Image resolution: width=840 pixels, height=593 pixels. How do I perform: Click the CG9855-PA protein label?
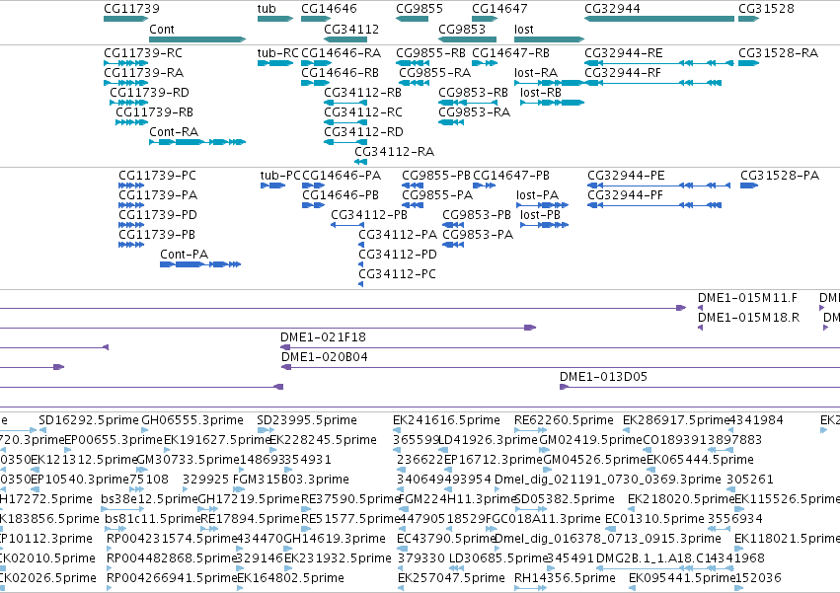(x=437, y=195)
